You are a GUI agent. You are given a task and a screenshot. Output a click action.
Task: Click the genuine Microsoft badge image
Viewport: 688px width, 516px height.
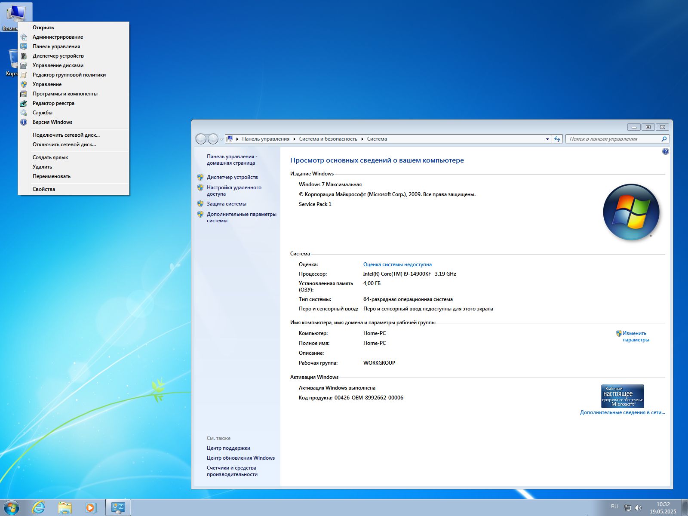pyautogui.click(x=623, y=396)
